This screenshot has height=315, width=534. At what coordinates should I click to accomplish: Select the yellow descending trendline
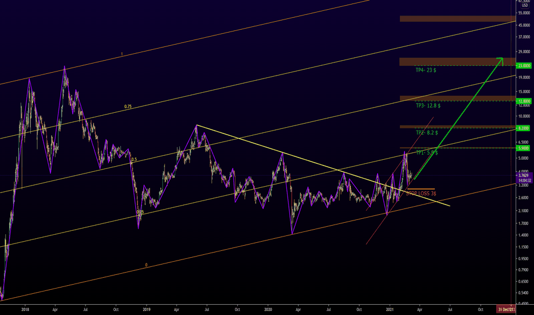323,166
